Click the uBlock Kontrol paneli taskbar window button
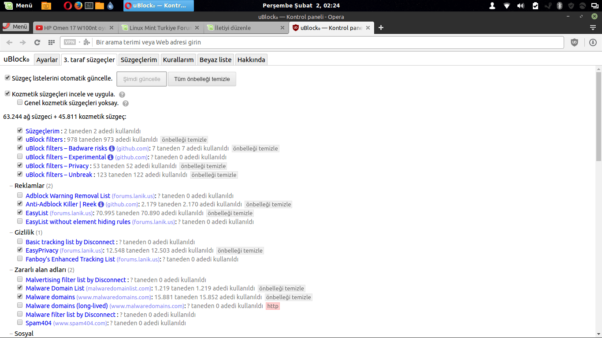Screen dimensions: 602x338 coord(158,6)
